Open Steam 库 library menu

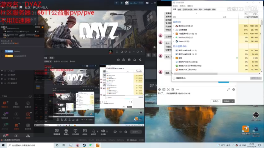coord(21,7)
